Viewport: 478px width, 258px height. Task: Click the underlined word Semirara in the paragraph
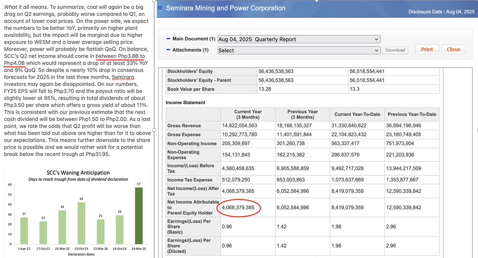(123, 77)
